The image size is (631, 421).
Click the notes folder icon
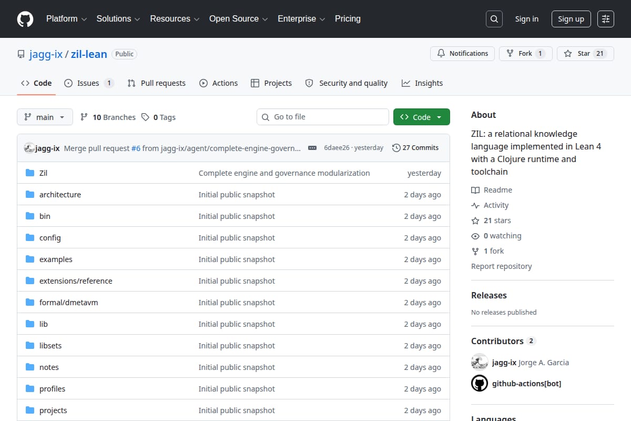click(x=30, y=367)
